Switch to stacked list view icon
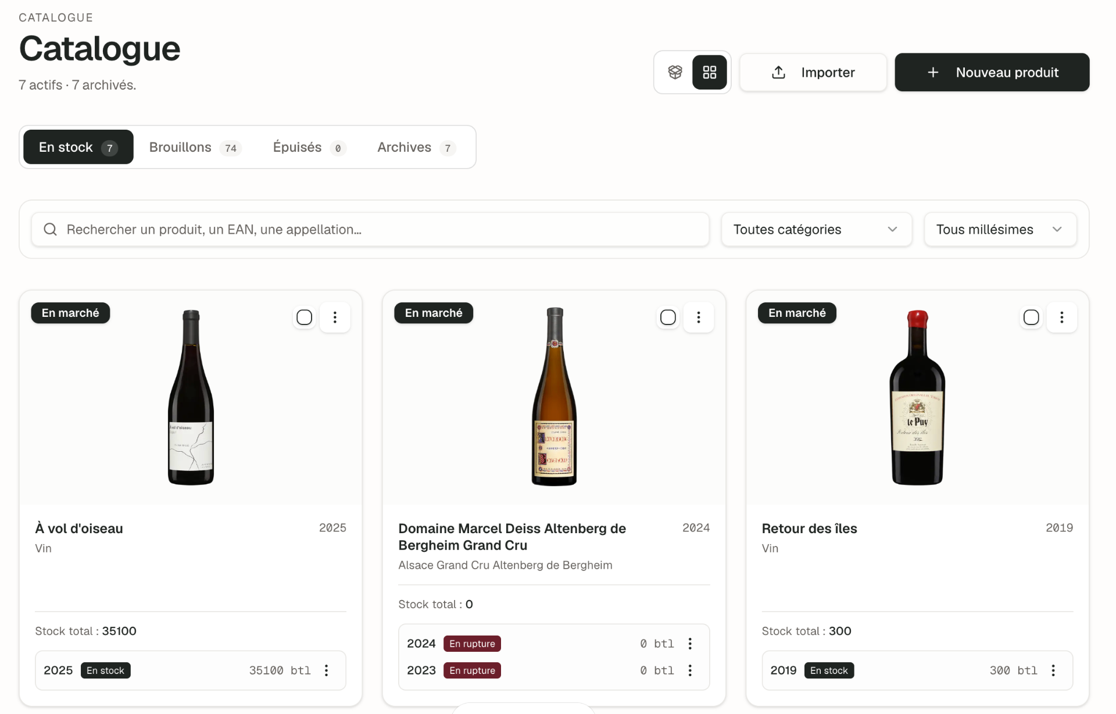The image size is (1116, 714). (675, 72)
